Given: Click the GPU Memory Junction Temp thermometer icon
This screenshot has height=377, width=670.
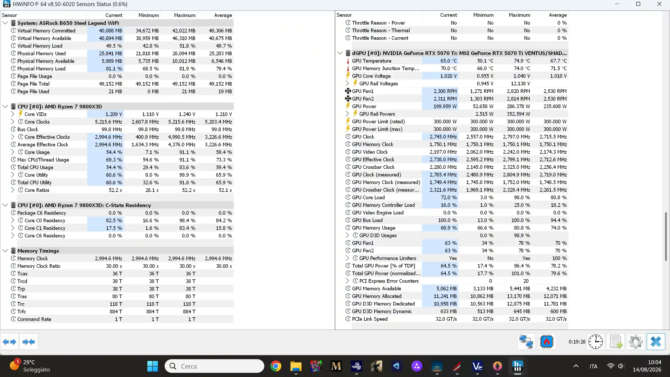Looking at the screenshot, I should (348, 68).
